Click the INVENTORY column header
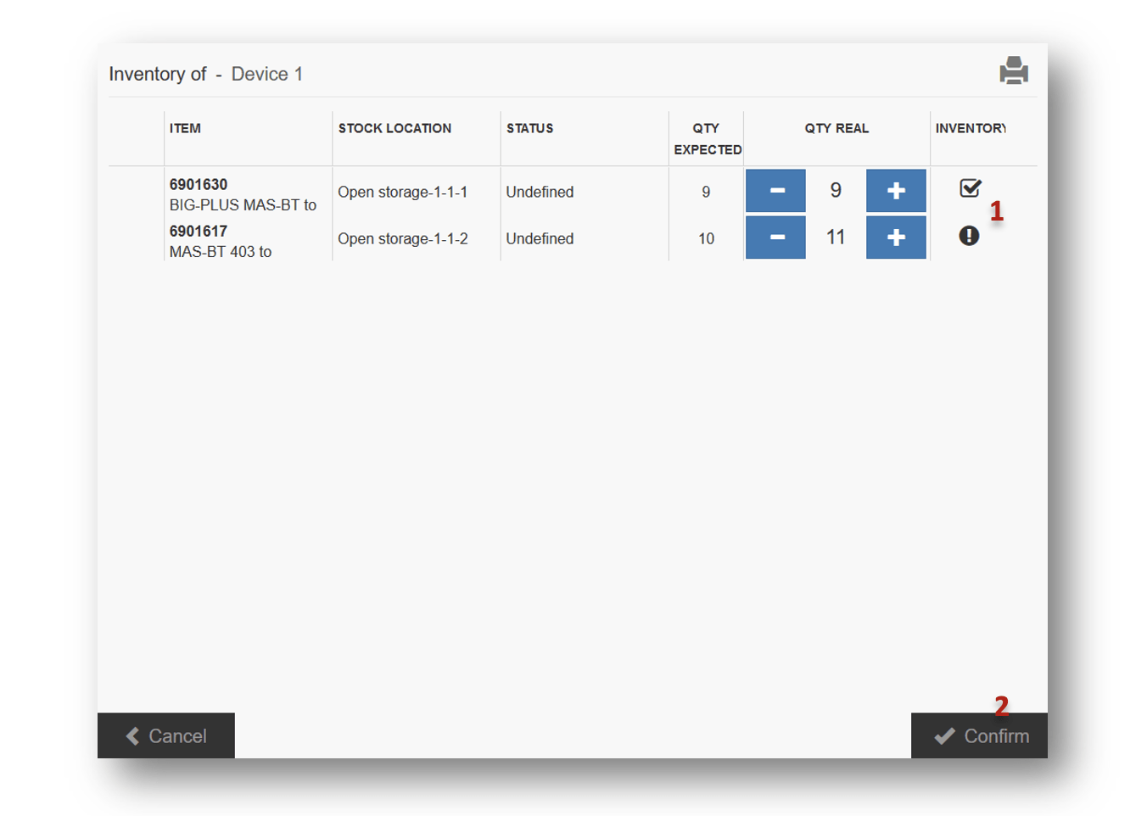 pos(971,128)
